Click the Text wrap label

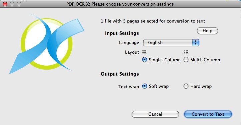(x=129, y=87)
